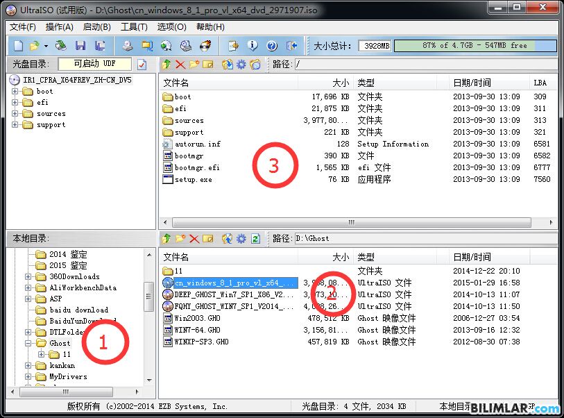Click the Save floppy disk icon
This screenshot has height=418, width=564.
[80, 46]
